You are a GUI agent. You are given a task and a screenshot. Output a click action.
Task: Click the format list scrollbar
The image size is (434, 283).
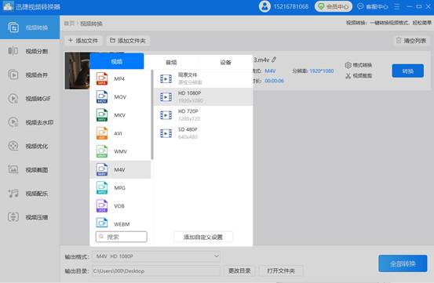pyautogui.click(x=152, y=114)
